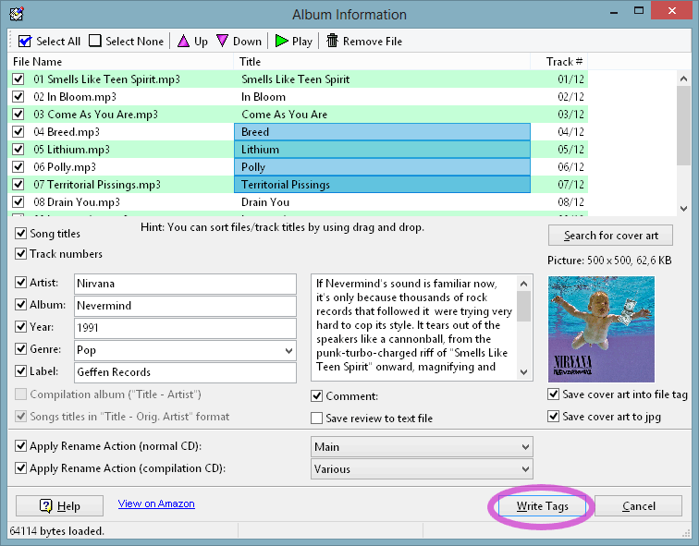This screenshot has height=546, width=699.
Task: Click the Label field containing Geffen Records
Action: (x=185, y=372)
